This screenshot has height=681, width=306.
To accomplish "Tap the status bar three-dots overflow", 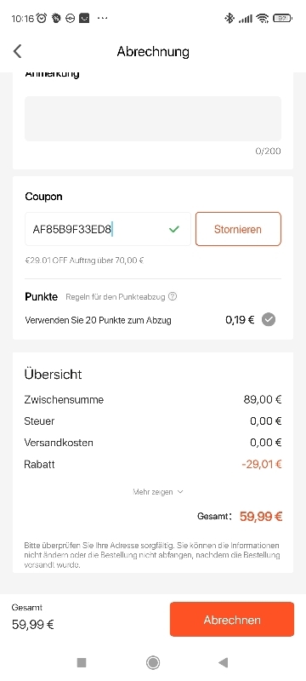I will click(x=102, y=18).
